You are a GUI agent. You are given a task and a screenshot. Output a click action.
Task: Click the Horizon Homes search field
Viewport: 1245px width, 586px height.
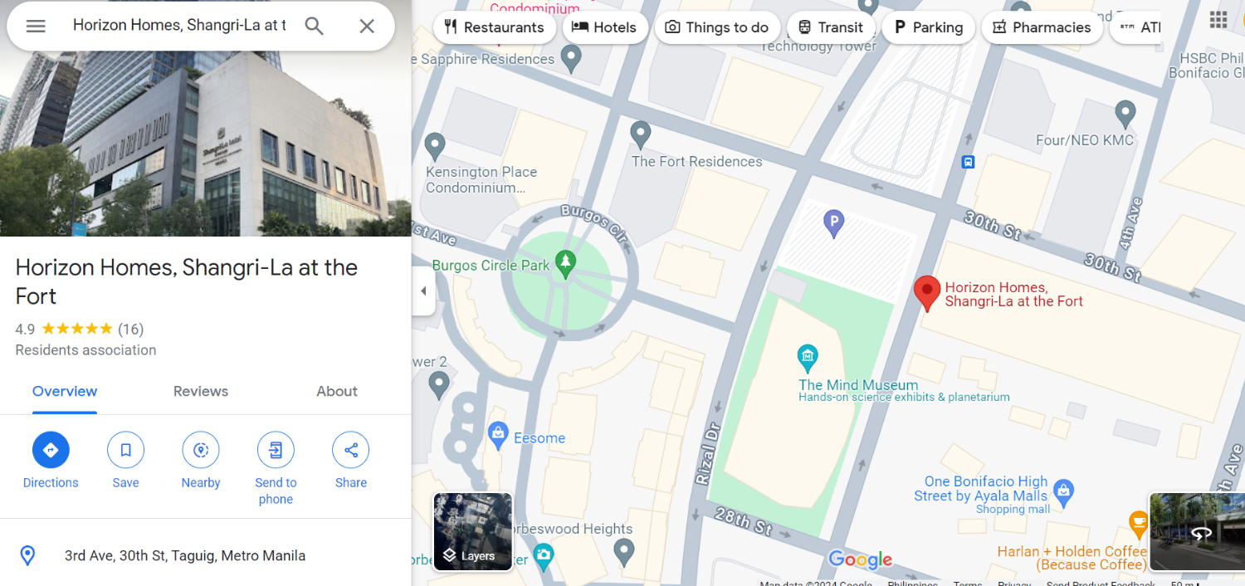(x=179, y=26)
